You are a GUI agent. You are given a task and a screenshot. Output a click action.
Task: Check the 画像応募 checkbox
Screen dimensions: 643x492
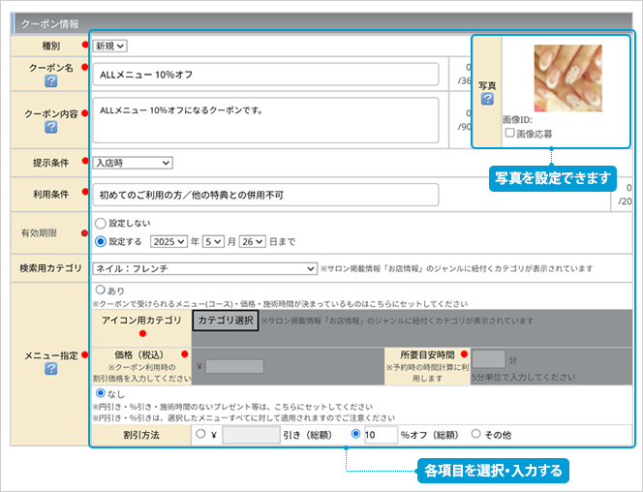coord(509,133)
